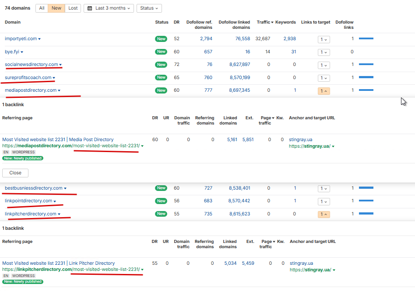The image size is (415, 291).
Task: Expand links to target for bestbusniessdirectory.com
Action: [324, 189]
